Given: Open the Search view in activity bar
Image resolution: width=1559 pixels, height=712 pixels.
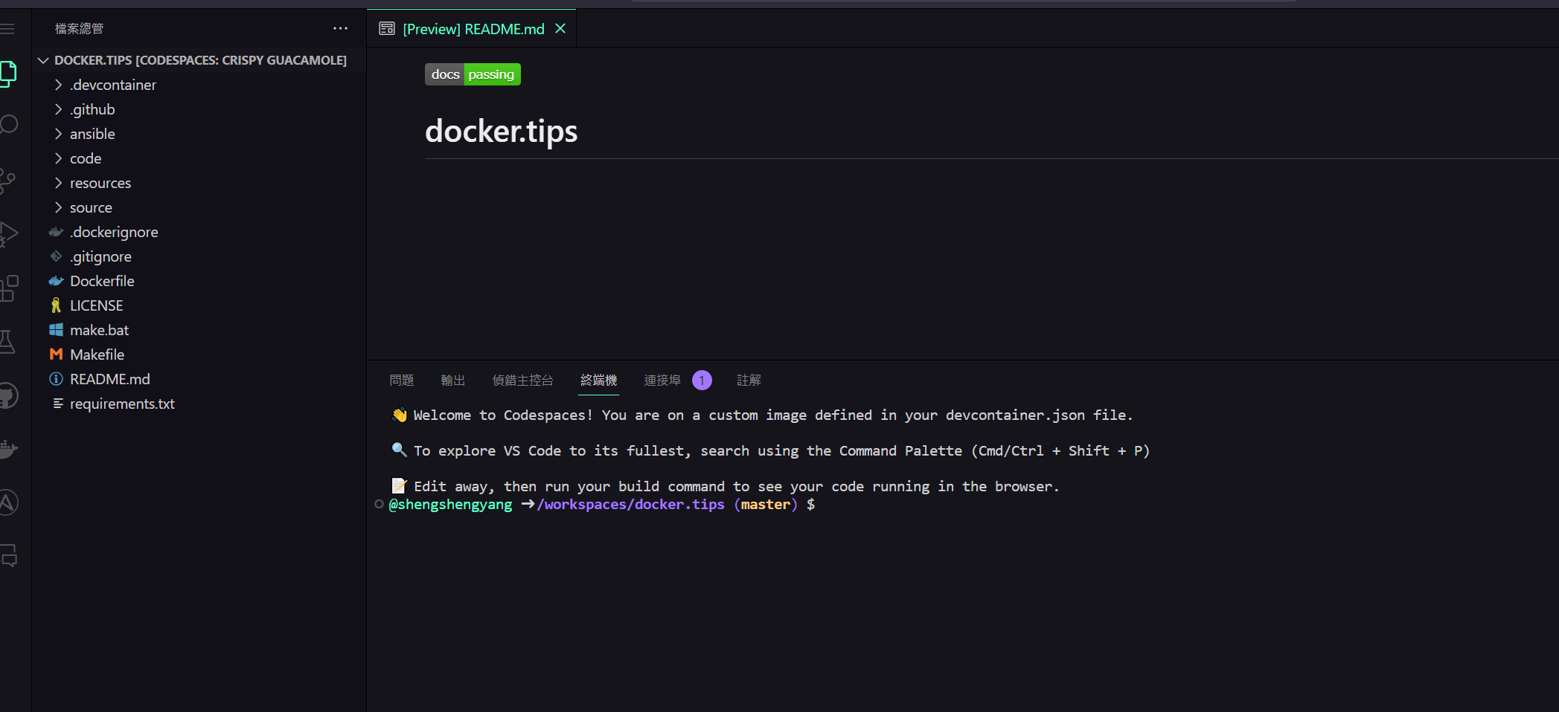Looking at the screenshot, I should point(9,124).
